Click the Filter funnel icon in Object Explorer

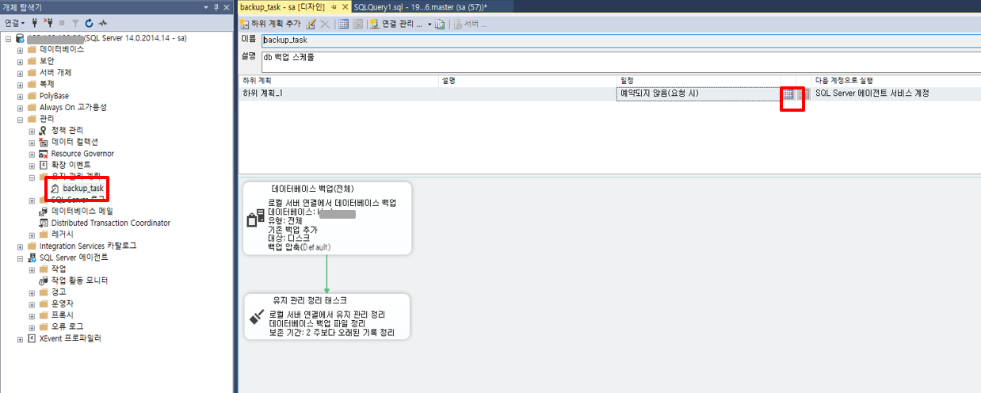pyautogui.click(x=75, y=23)
